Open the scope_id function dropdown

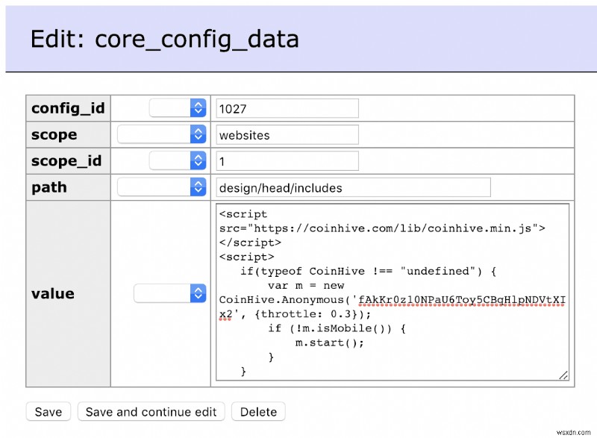178,160
